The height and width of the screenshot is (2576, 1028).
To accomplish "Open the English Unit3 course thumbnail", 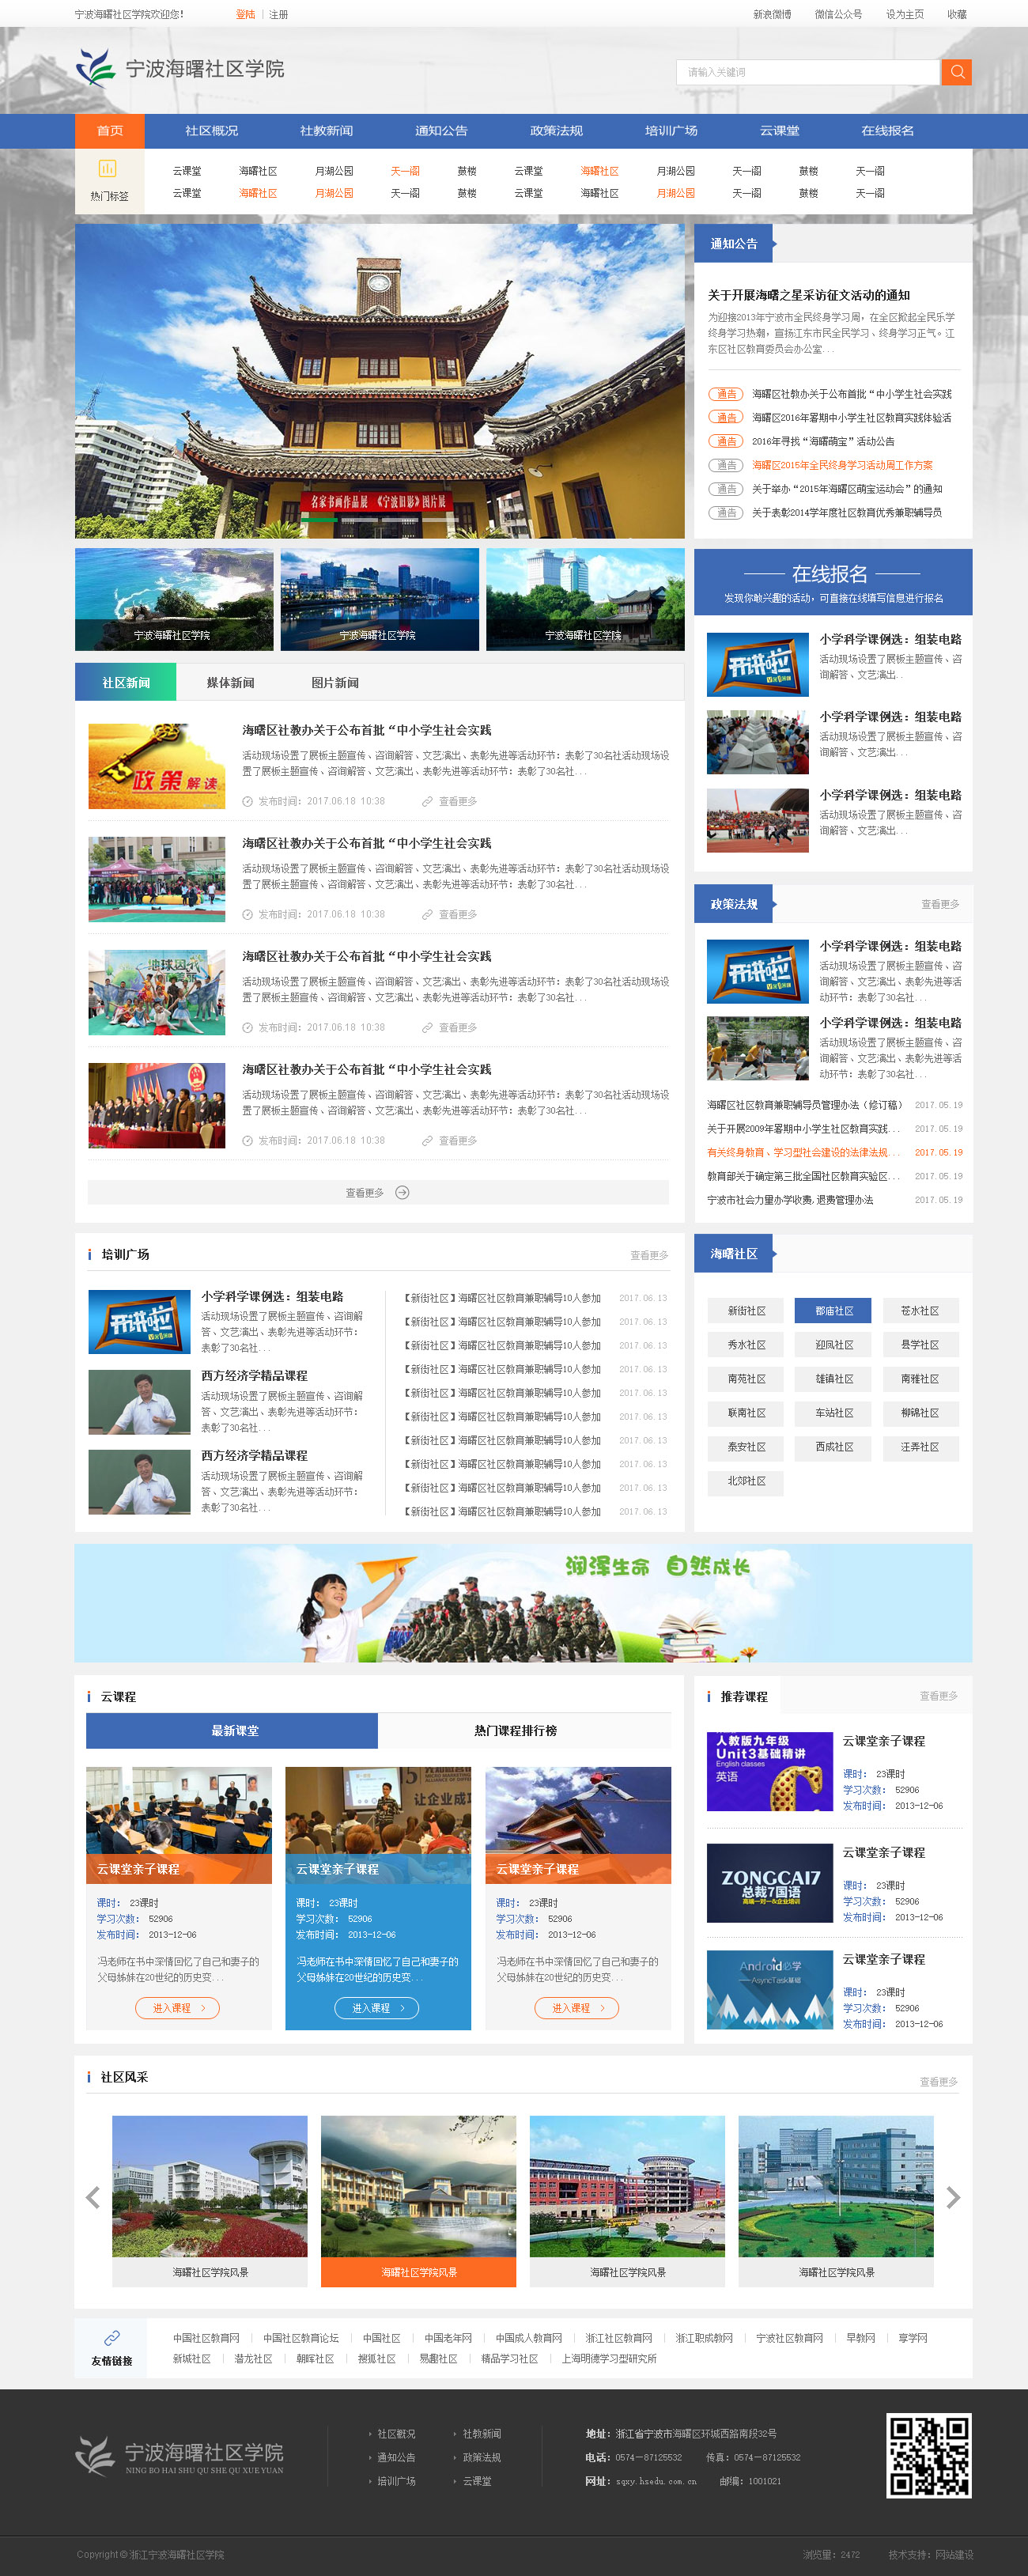I will (x=769, y=1771).
